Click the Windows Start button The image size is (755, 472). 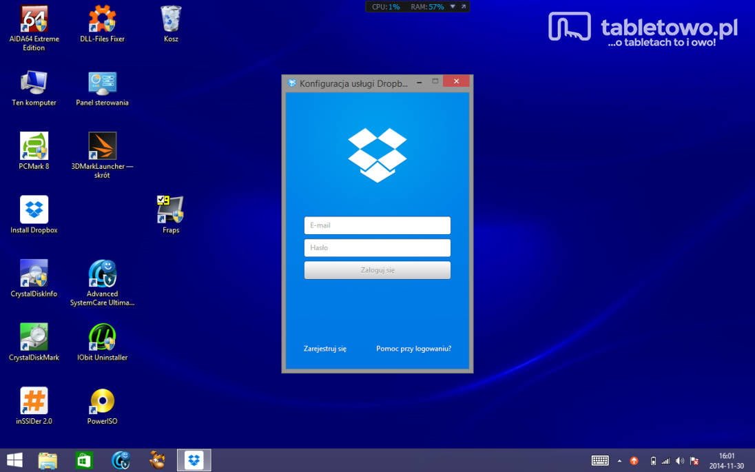tap(14, 460)
